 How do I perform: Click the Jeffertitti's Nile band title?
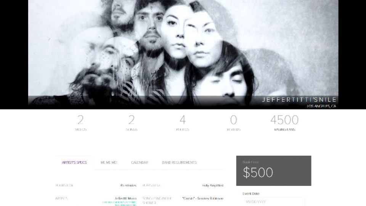[299, 100]
